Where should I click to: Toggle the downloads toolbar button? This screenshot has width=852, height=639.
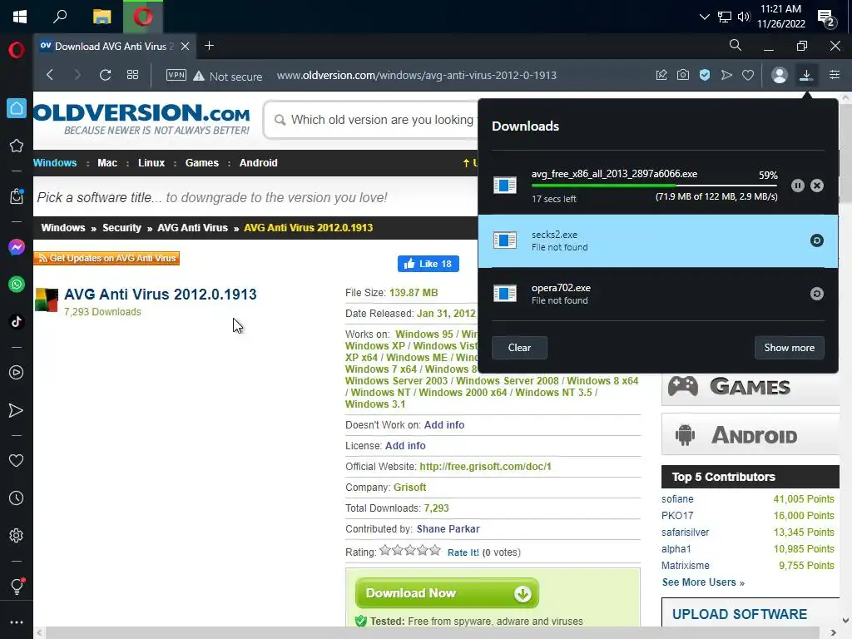pos(806,75)
